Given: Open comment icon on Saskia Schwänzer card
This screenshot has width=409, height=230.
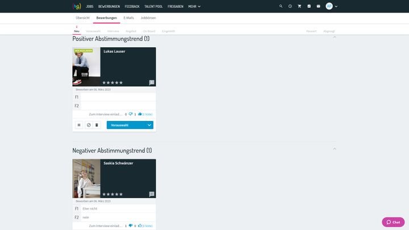Looking at the screenshot, I should click(x=152, y=194).
